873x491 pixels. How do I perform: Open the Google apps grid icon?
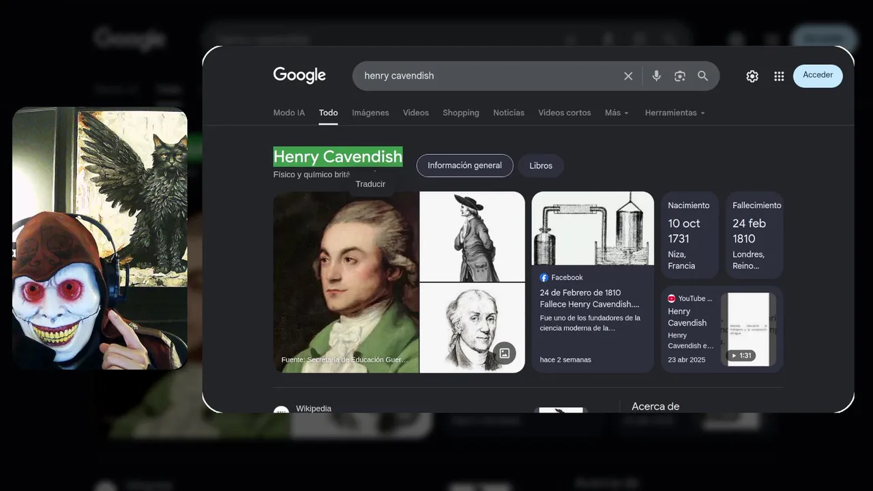pyautogui.click(x=779, y=76)
